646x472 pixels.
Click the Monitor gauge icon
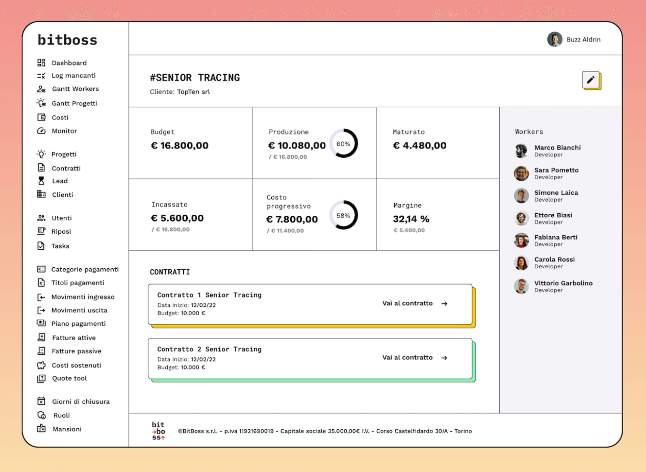coord(41,131)
